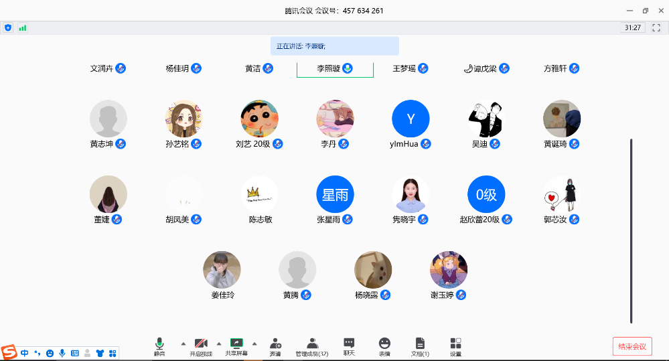This screenshot has height=361, width=669.
Task: Open 管理成员(32) member management panel
Action: (312, 346)
